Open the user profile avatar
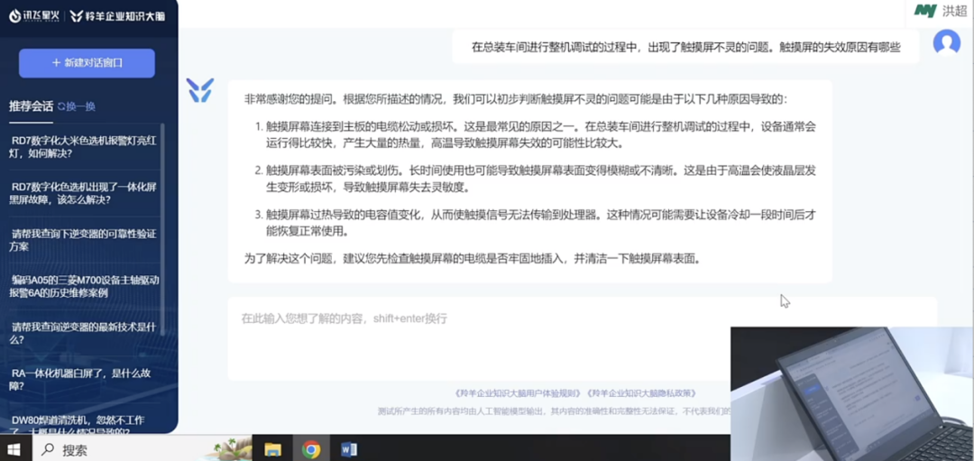The height and width of the screenshot is (461, 974). click(946, 42)
